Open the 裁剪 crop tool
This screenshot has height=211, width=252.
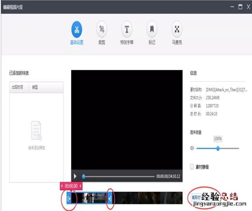102,29
